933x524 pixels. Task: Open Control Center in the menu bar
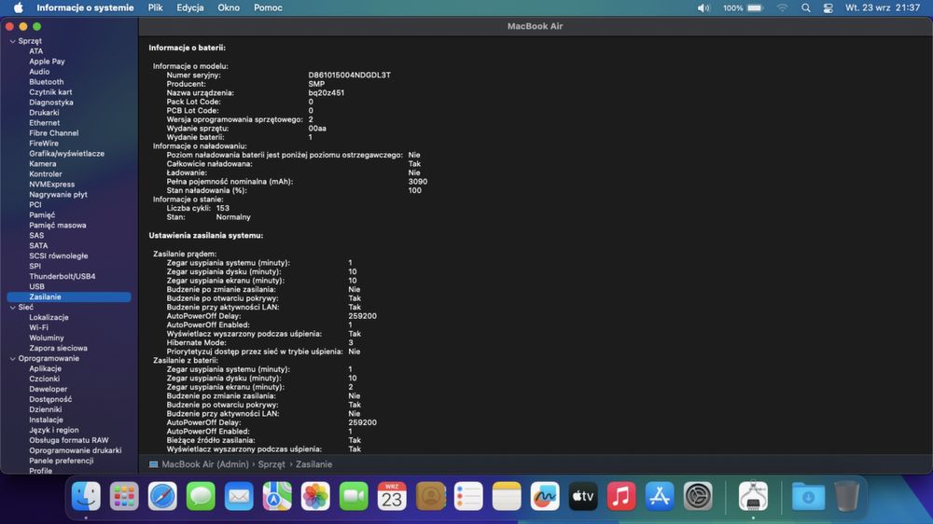[x=828, y=7]
